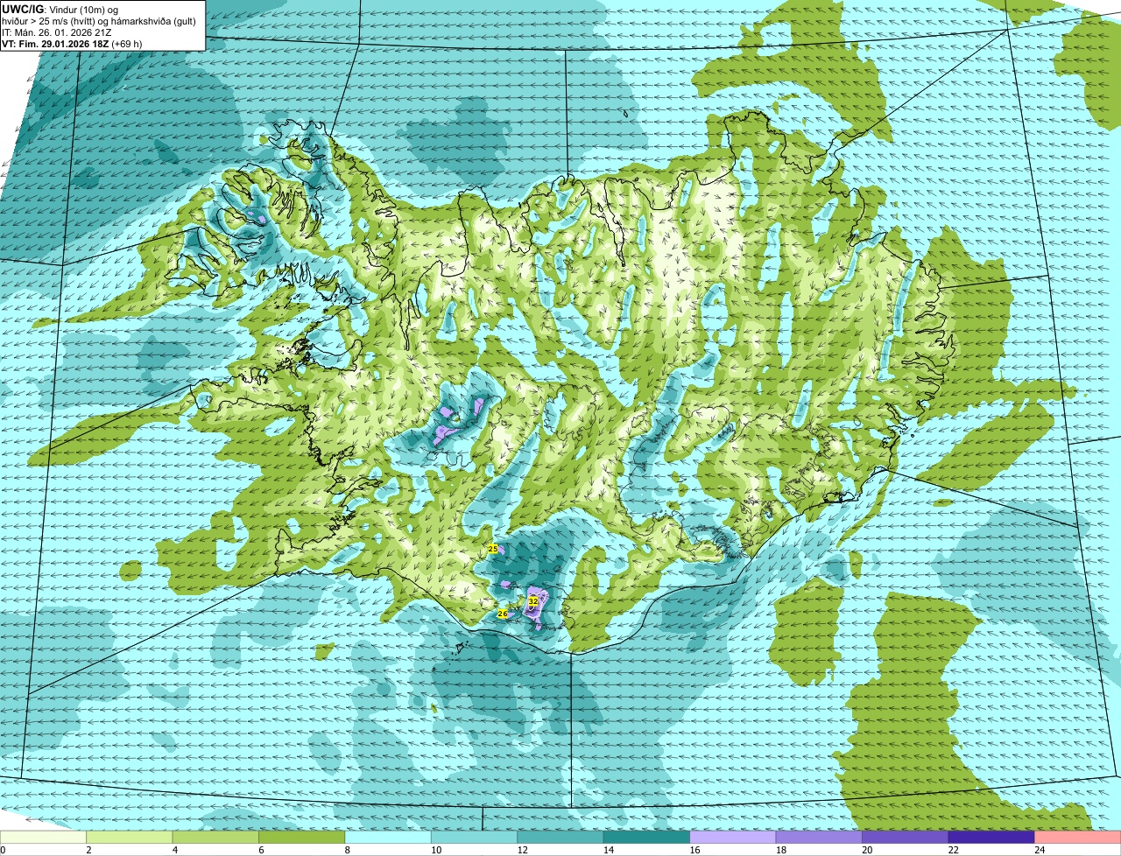The image size is (1121, 856).
Task: Click the yellow gust label 32
Action: click(x=532, y=601)
